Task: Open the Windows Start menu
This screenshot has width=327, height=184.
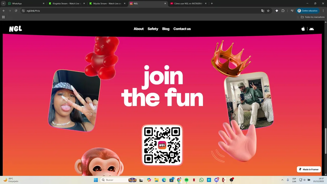Action: pyautogui.click(x=96, y=180)
